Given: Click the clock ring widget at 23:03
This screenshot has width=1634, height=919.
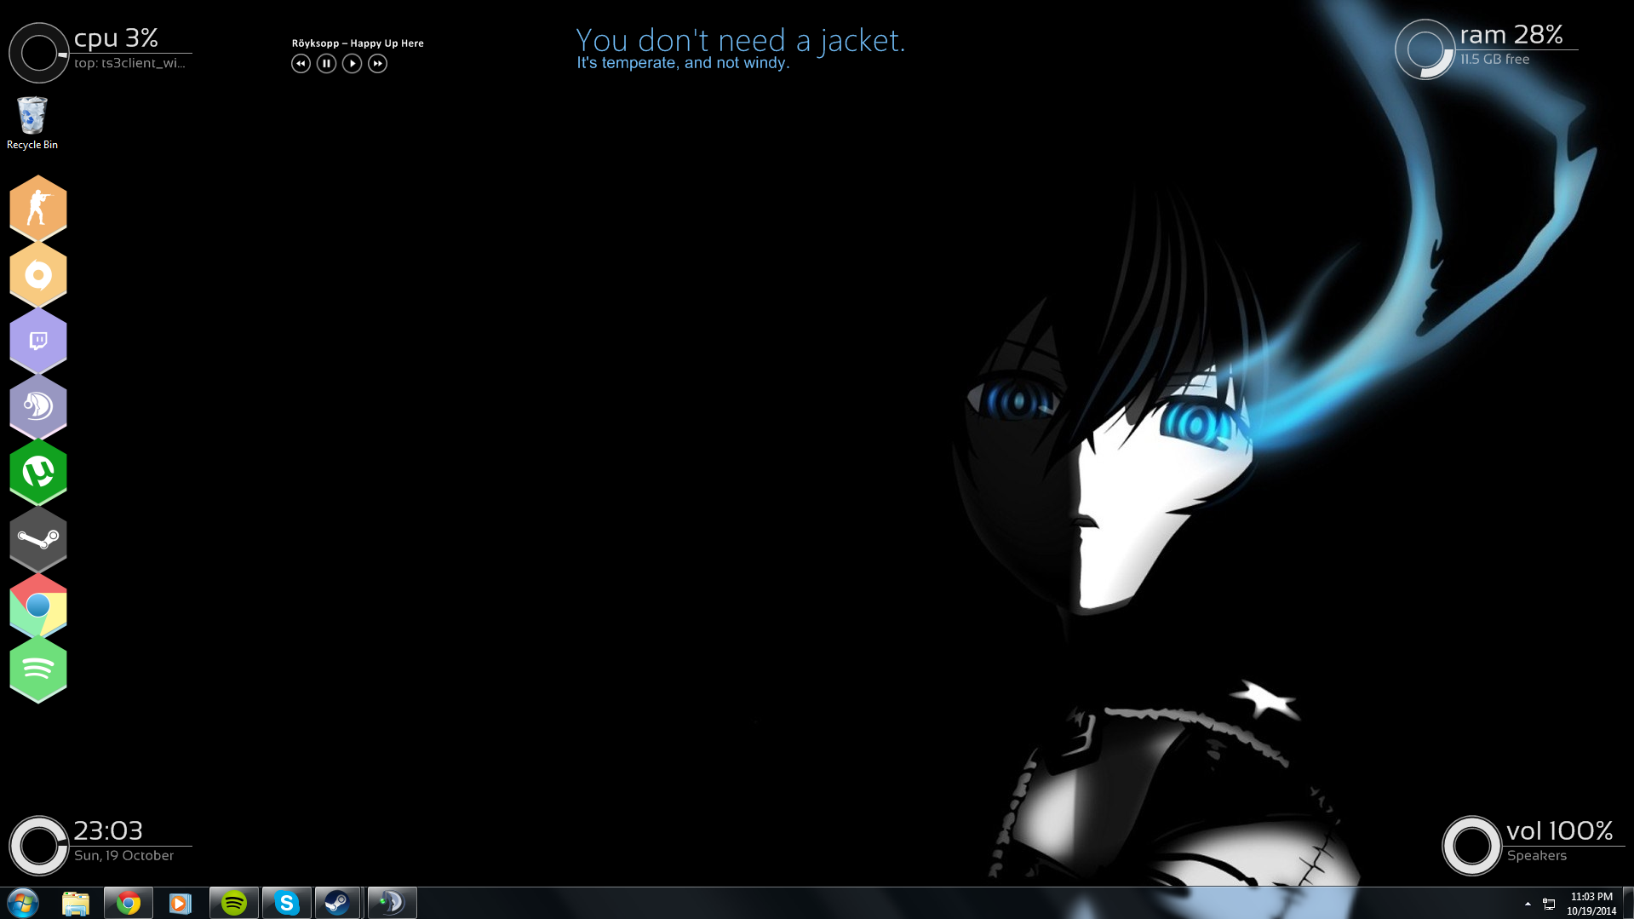Looking at the screenshot, I should click(x=38, y=846).
